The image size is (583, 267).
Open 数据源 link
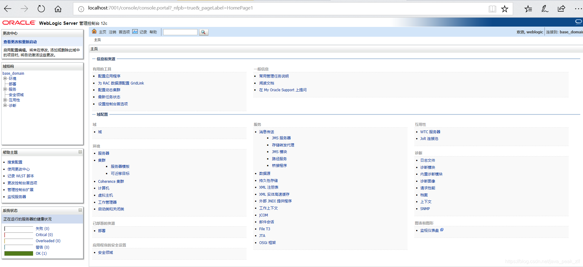click(x=265, y=173)
